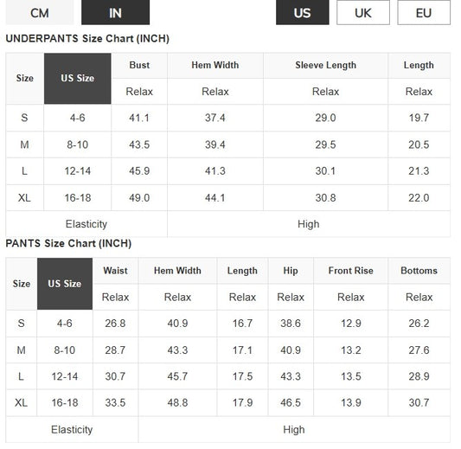Click US Size header in underpants chart

pos(78,79)
